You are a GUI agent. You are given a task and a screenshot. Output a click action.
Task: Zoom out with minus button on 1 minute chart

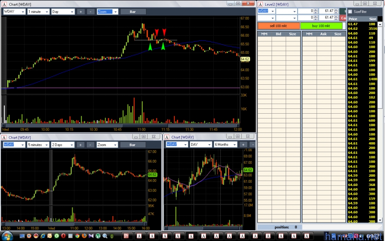(x=91, y=12)
